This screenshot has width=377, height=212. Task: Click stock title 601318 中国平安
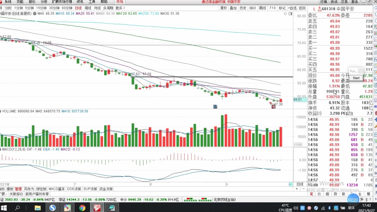pyautogui.click(x=338, y=9)
